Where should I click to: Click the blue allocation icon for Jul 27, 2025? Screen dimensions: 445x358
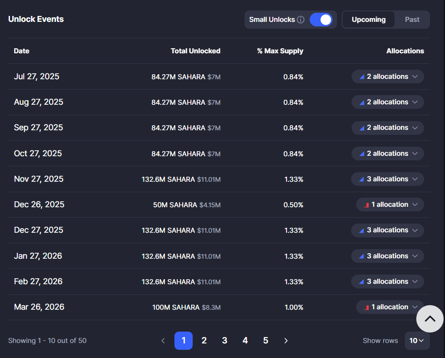click(362, 77)
